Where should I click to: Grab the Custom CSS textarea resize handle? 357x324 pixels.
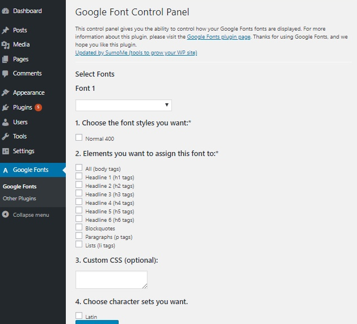145,286
